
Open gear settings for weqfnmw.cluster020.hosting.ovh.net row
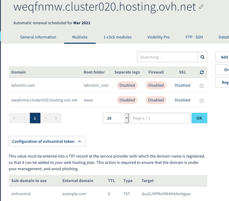pos(202,100)
